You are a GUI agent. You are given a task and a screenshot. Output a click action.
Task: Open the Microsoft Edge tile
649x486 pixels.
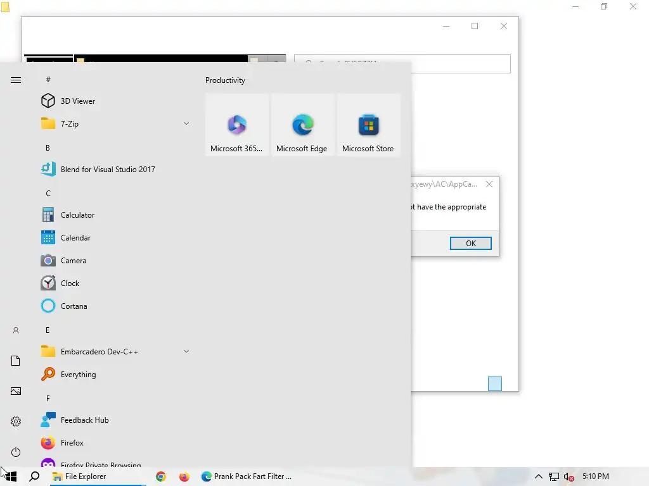pyautogui.click(x=302, y=125)
